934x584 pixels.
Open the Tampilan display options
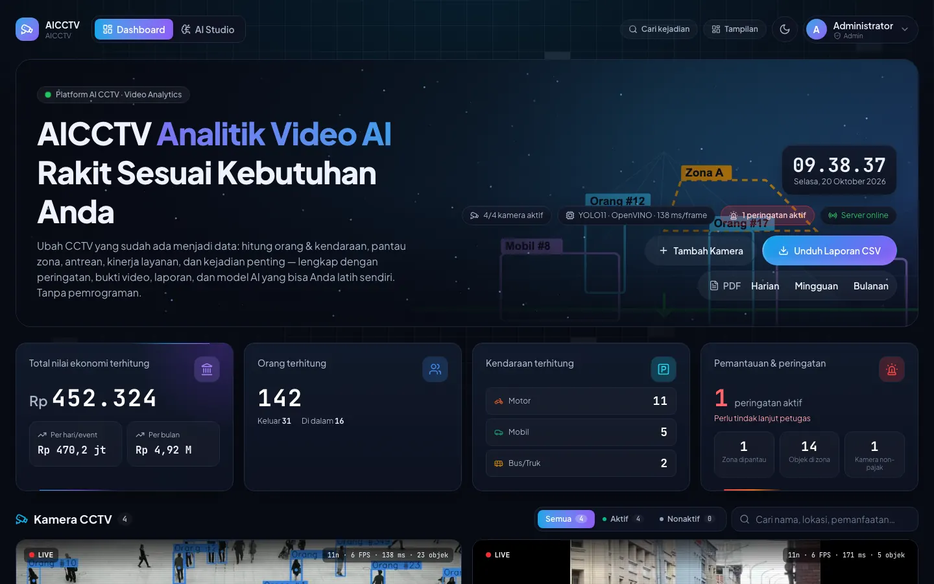coord(735,29)
